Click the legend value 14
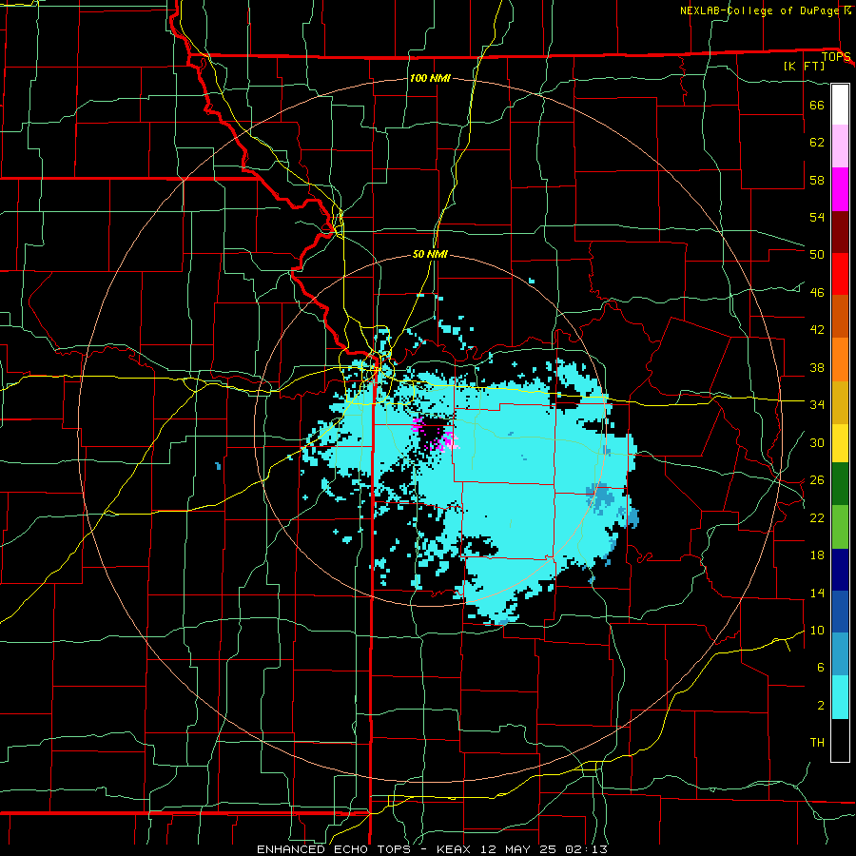856x856 pixels. [x=817, y=593]
